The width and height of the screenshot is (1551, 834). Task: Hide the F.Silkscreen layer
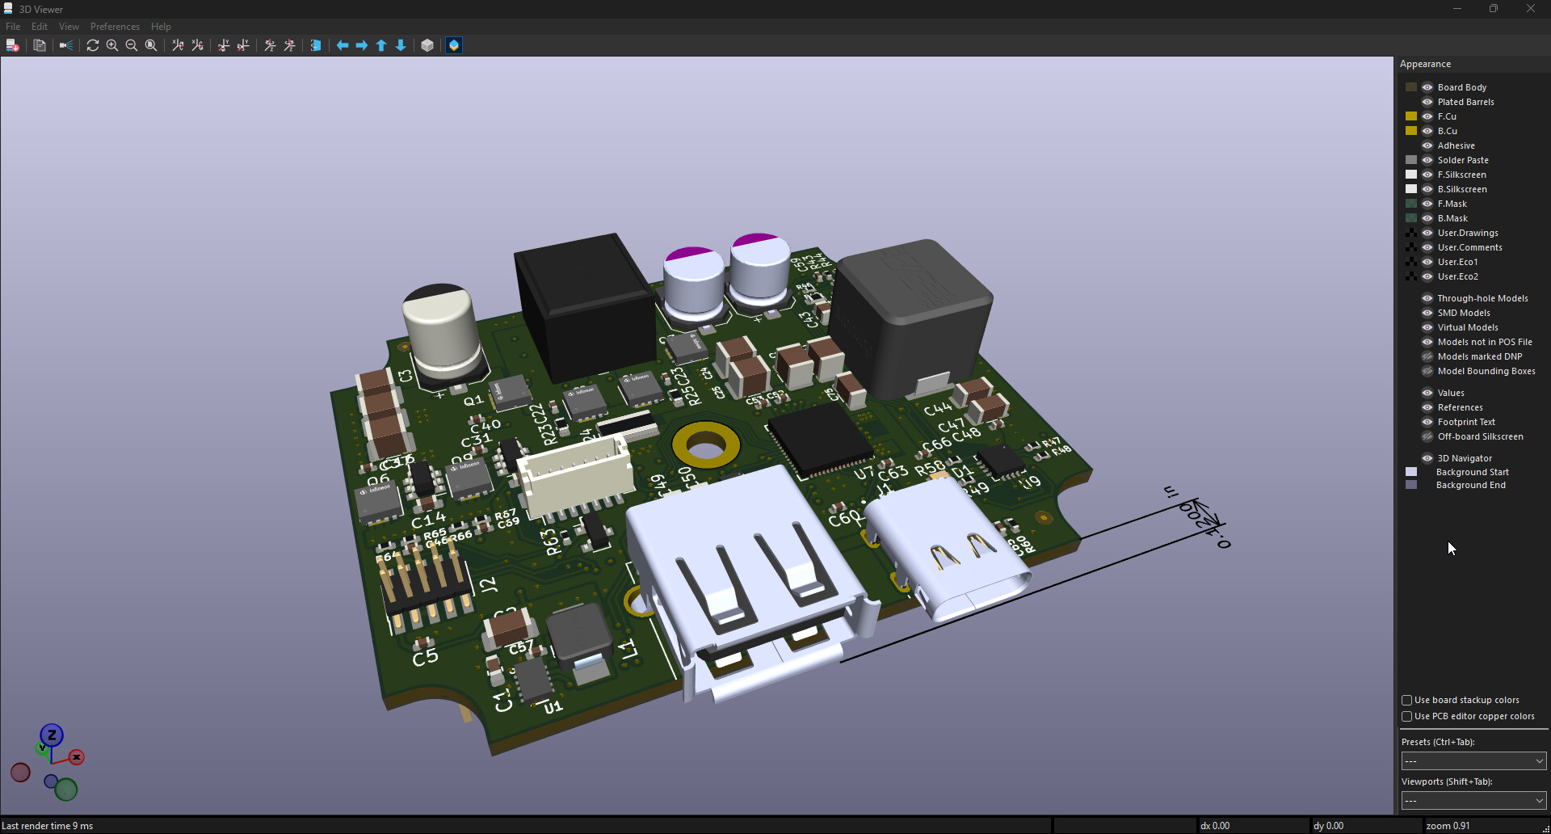(1427, 175)
